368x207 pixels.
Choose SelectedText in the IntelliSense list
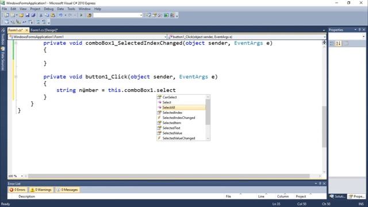181,128
